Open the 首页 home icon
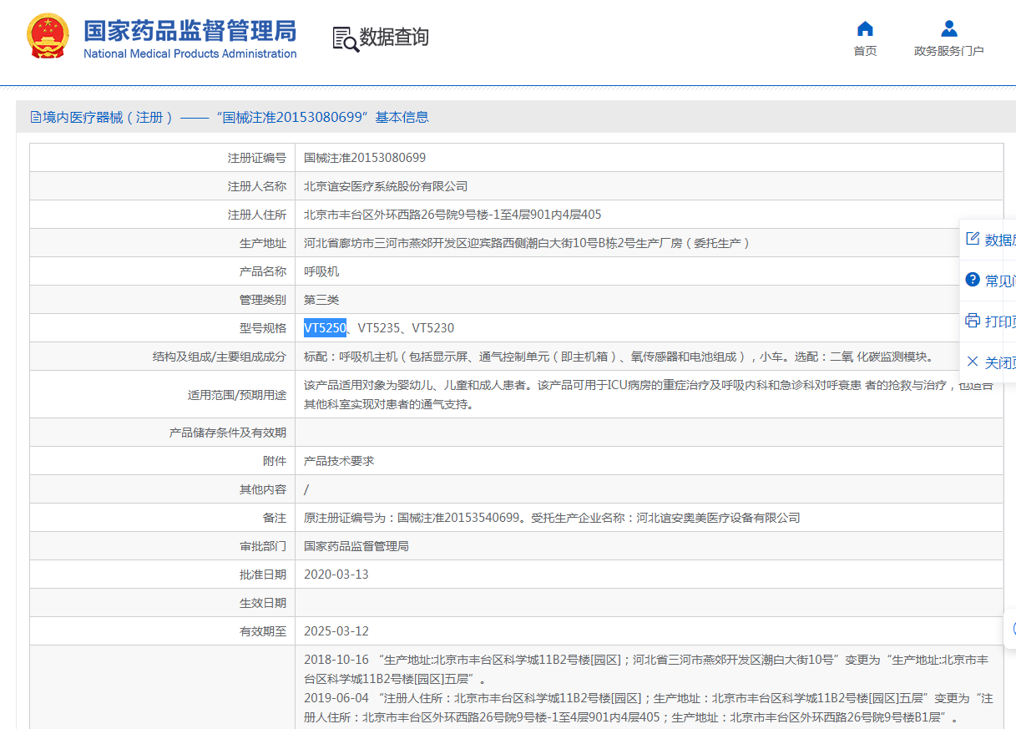Screen dimensions: 1016x729 pos(865,28)
